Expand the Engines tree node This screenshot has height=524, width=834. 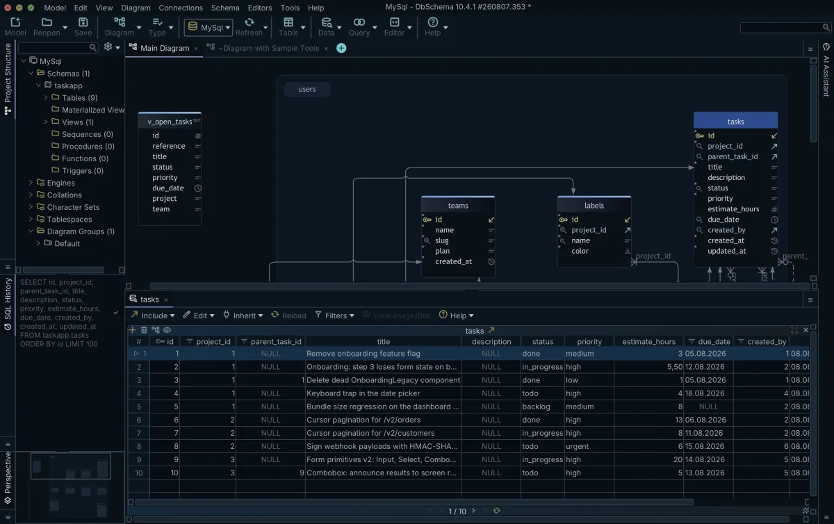coord(31,183)
